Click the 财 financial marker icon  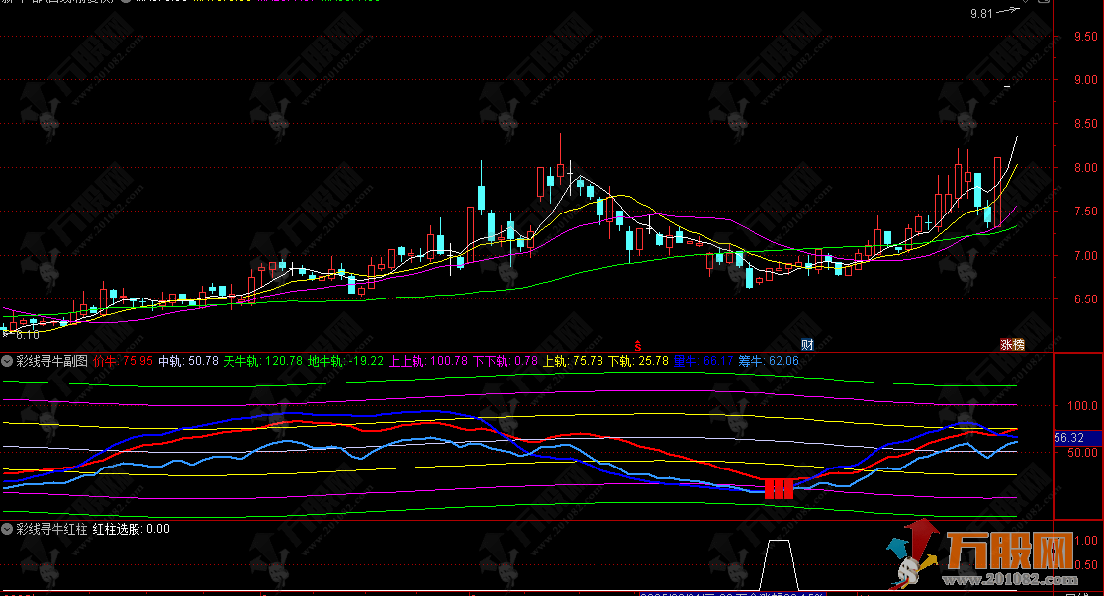pyautogui.click(x=807, y=345)
